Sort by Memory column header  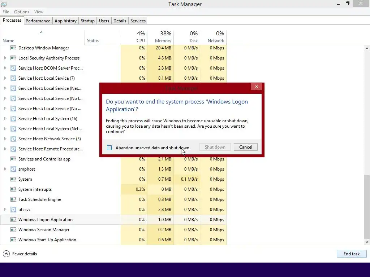click(160, 38)
